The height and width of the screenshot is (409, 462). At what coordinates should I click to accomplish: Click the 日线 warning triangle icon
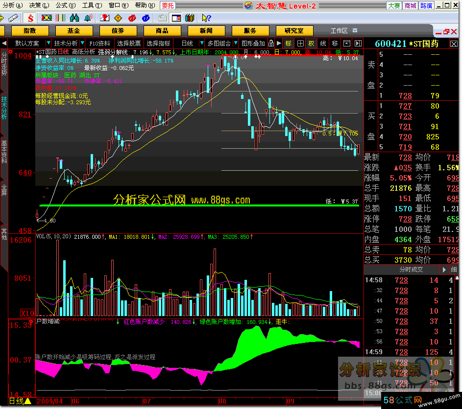(x=28, y=401)
